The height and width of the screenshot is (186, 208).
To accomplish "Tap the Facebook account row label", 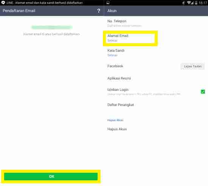I will point(115,66).
